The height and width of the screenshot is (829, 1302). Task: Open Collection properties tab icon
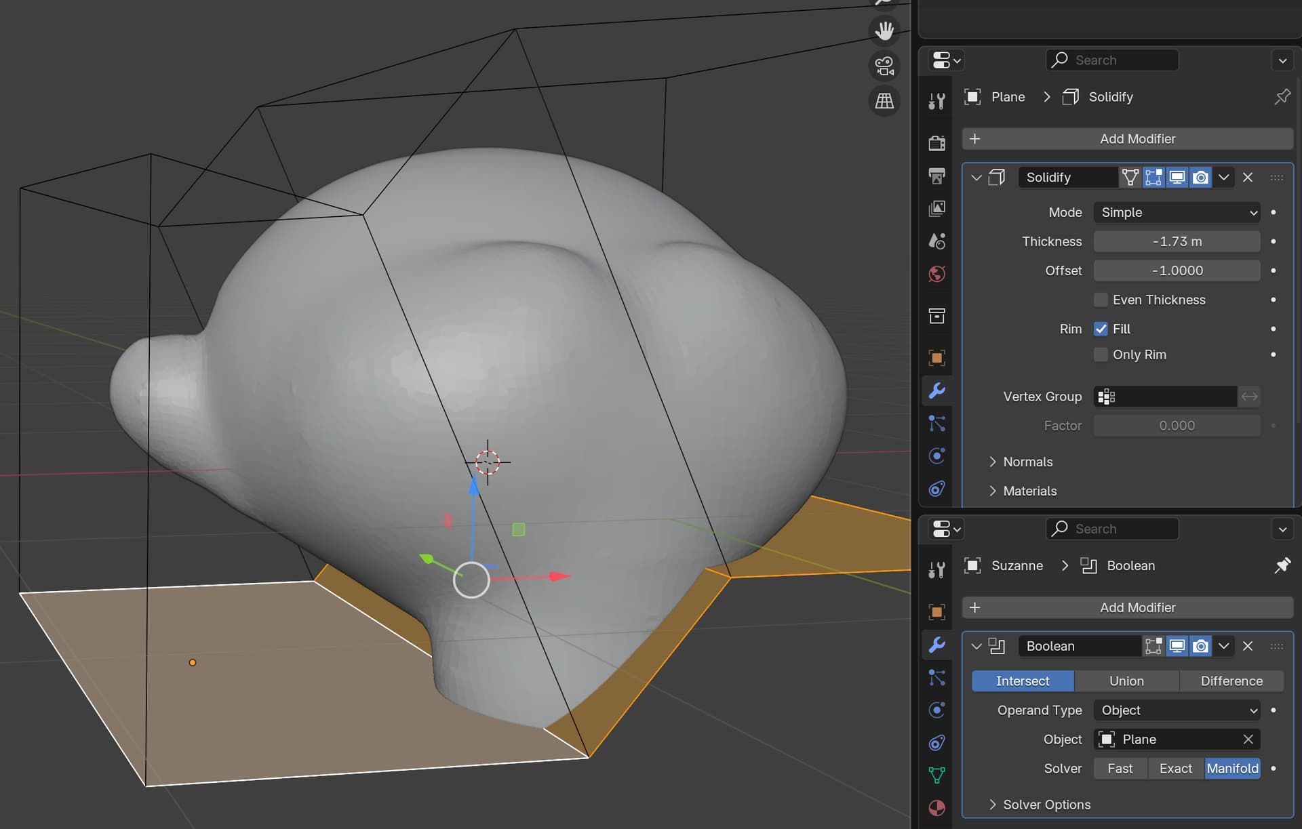pos(937,315)
